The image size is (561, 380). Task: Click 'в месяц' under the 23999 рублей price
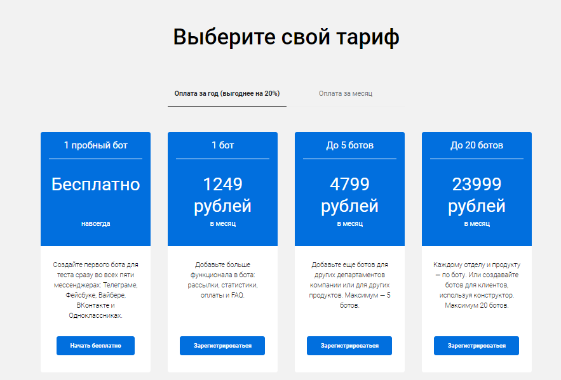coord(477,223)
